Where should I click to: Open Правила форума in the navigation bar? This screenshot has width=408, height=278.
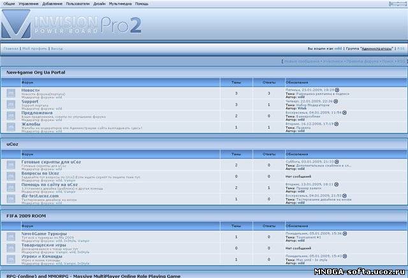363,61
